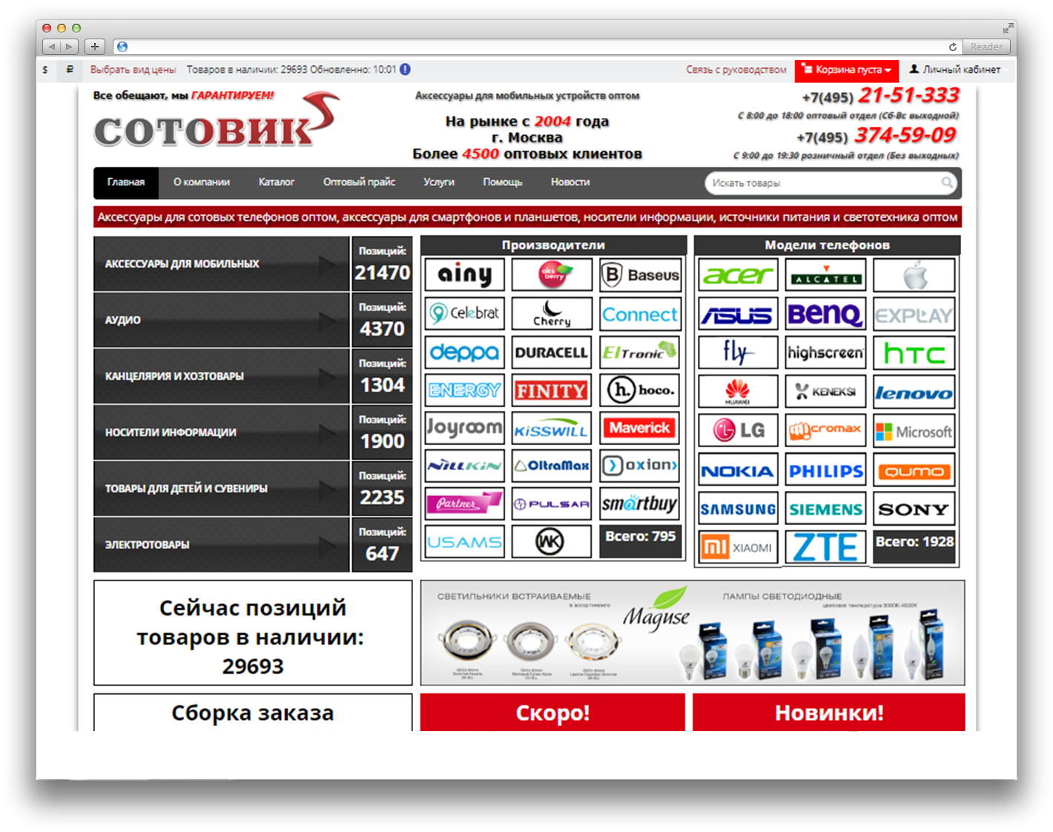This screenshot has width=1053, height=832.
Task: Click the Nokia phone models logo
Action: click(739, 470)
